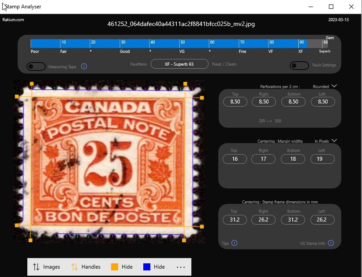Hide the orange frame lines
Image resolution: width=362 pixels, height=277 pixels.
point(122,267)
